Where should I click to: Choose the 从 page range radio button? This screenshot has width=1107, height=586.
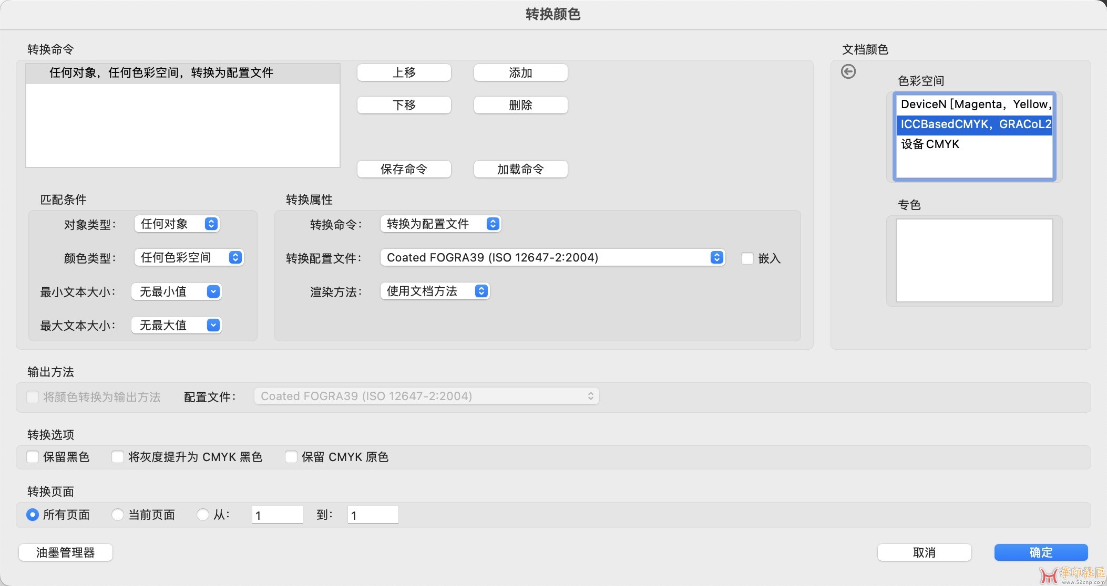[202, 515]
